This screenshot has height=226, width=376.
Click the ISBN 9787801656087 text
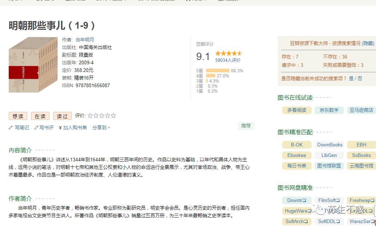coord(86,85)
